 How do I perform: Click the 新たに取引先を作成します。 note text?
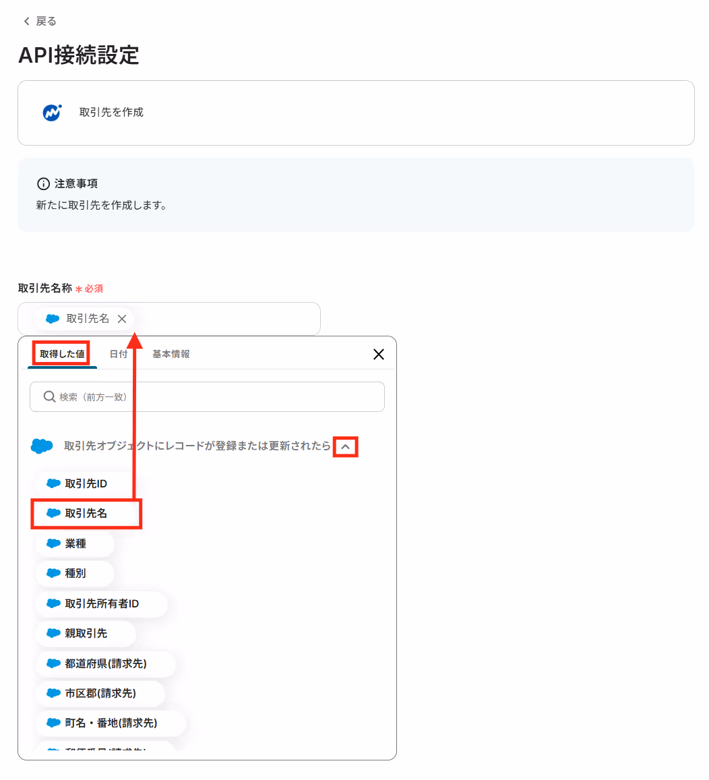[x=101, y=205]
